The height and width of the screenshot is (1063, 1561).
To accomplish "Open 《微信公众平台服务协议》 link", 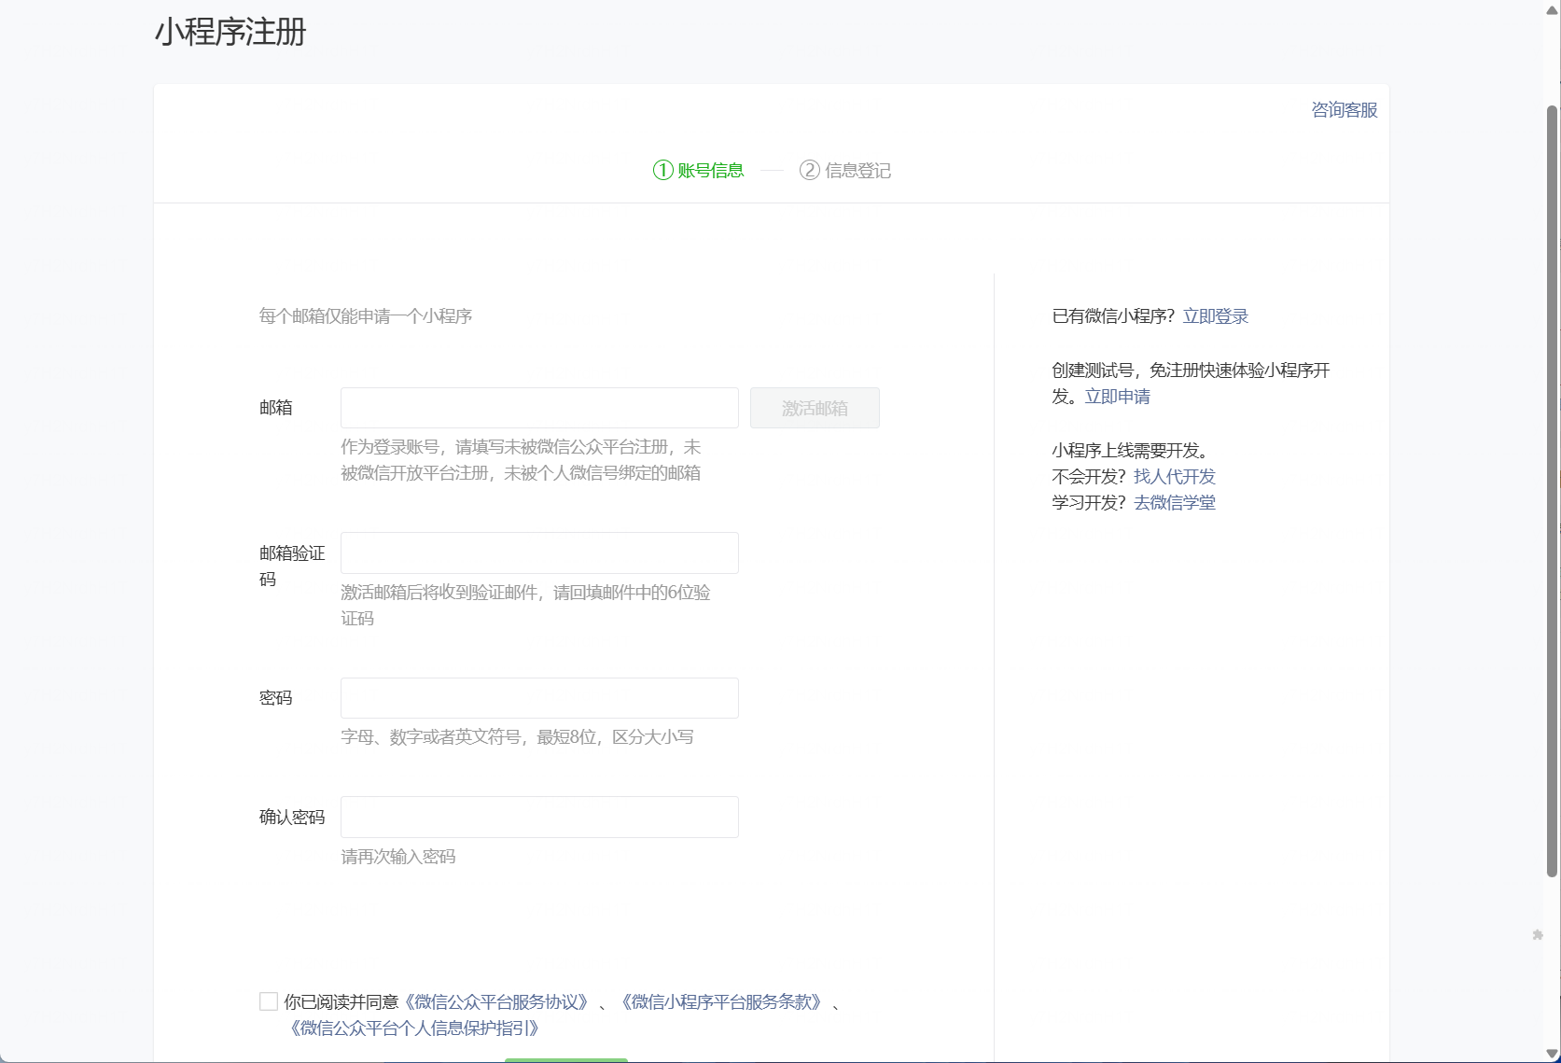I will (x=497, y=1001).
